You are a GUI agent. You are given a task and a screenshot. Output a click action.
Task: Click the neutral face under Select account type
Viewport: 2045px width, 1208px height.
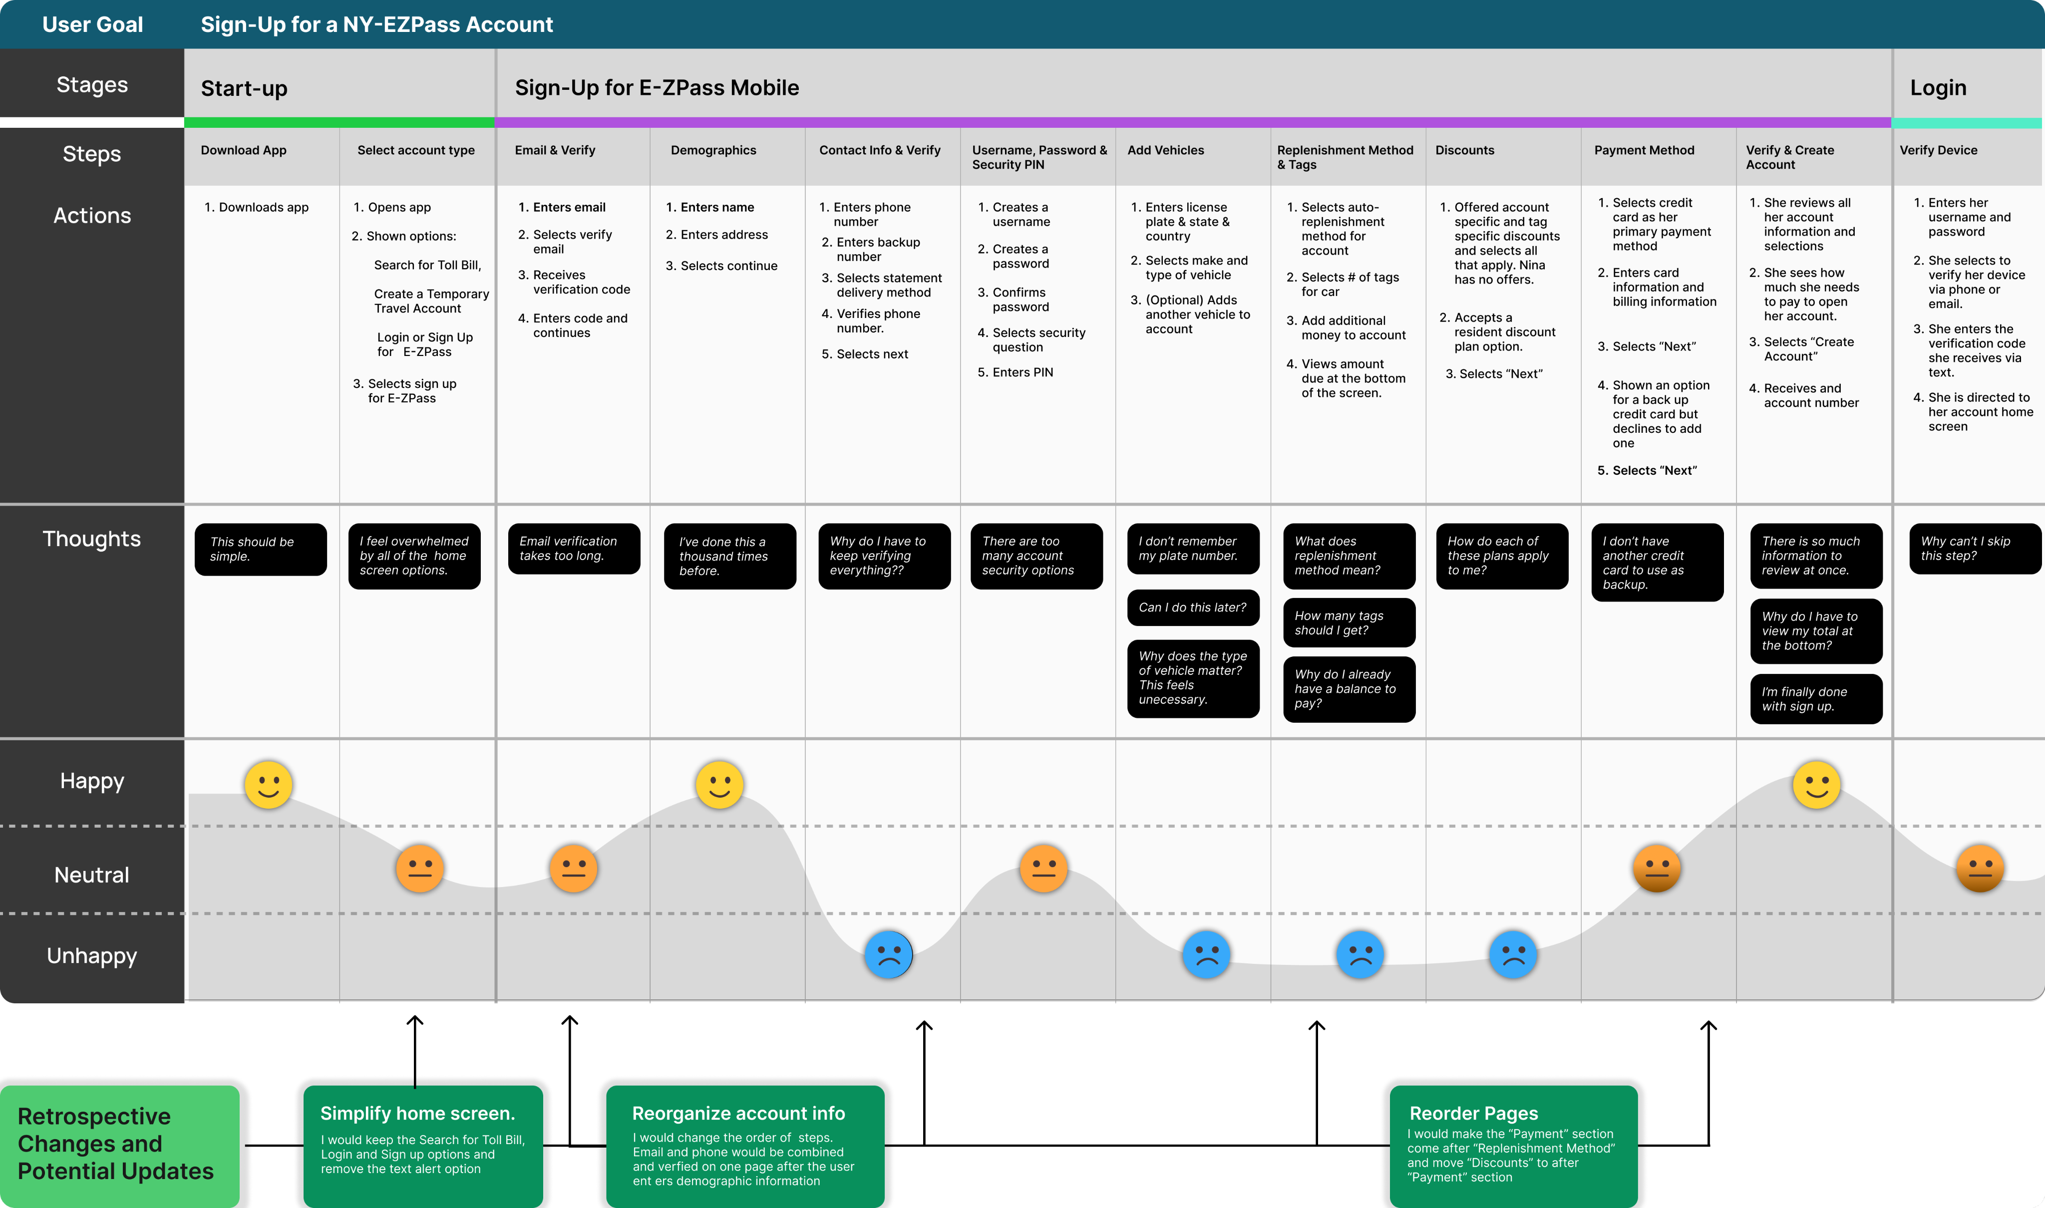[x=420, y=868]
